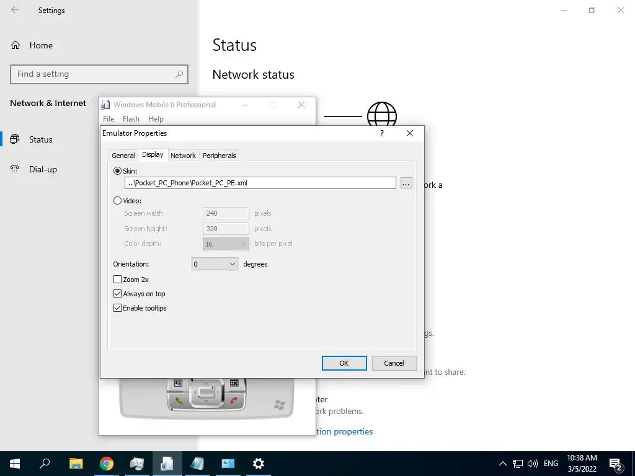The image size is (635, 476).
Task: Confirm Emulator Properties with OK
Action: (x=344, y=363)
